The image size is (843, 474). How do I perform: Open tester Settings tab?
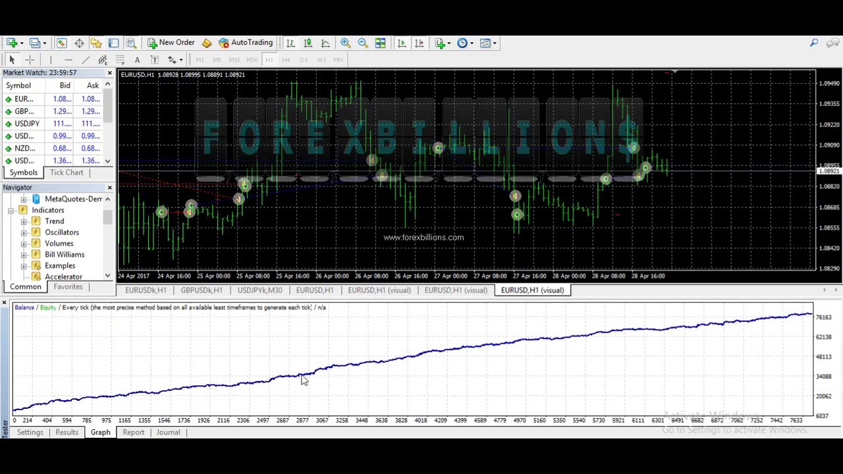click(30, 433)
